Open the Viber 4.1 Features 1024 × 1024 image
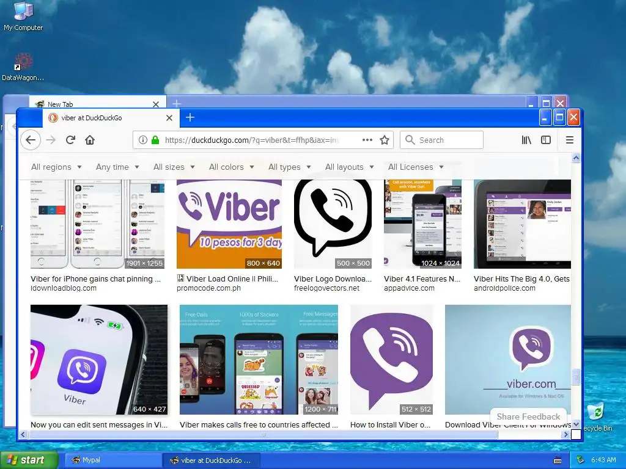The width and height of the screenshot is (626, 469). 423,224
